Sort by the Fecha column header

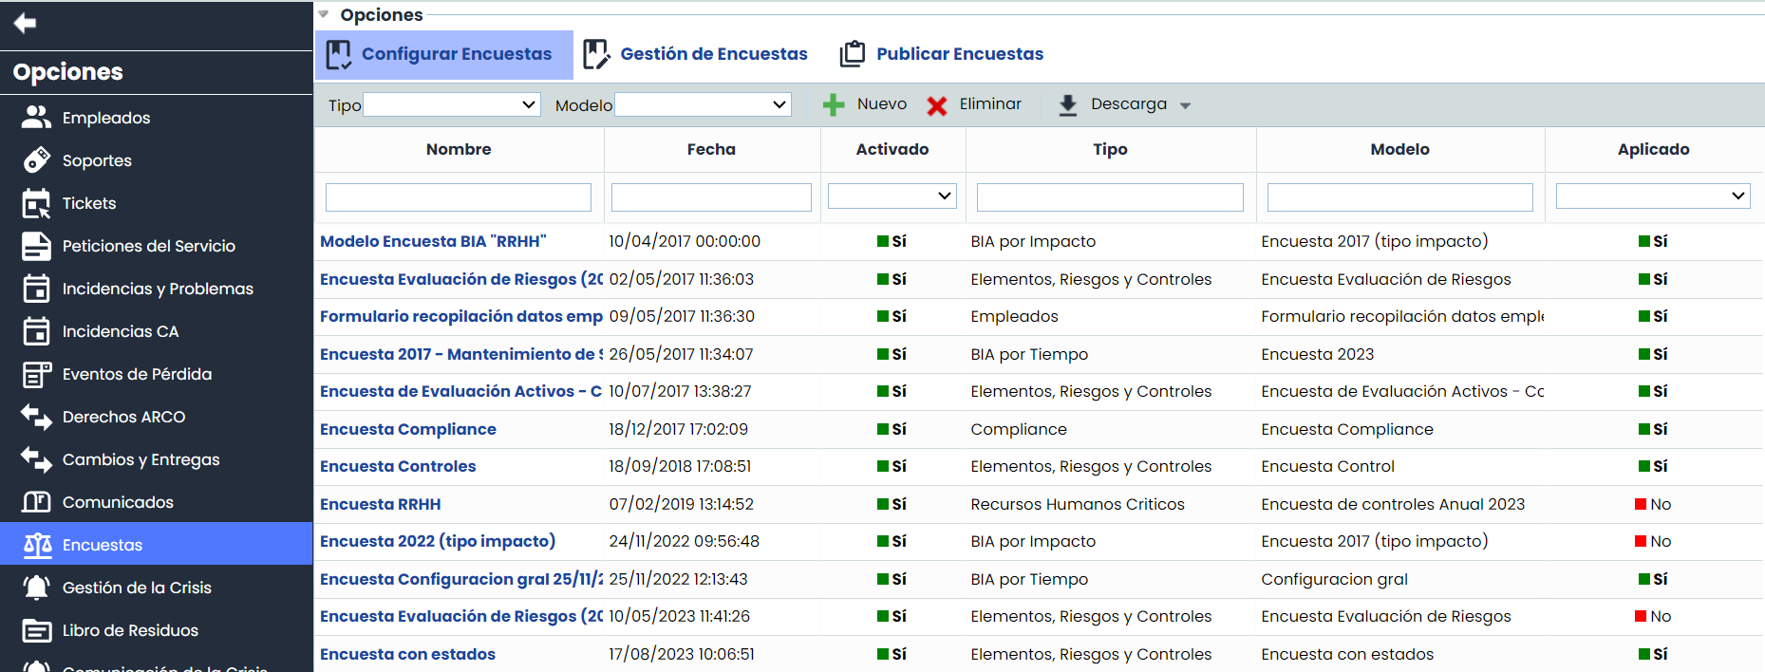[711, 149]
